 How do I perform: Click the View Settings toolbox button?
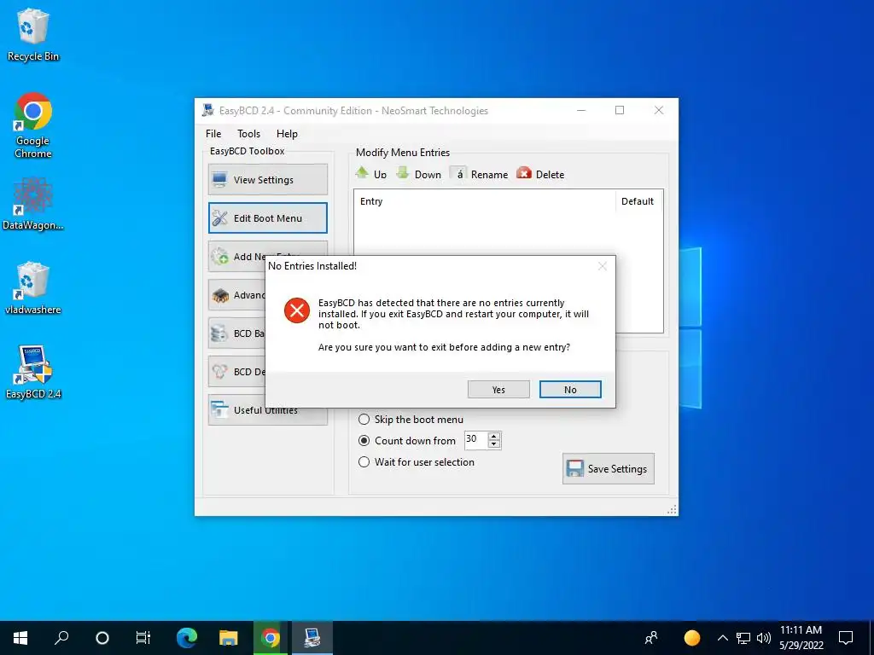[267, 179]
